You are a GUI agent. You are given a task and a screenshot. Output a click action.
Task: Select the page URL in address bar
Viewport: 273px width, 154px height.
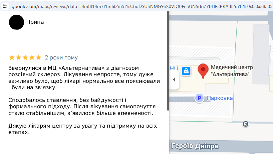(x=142, y=6)
